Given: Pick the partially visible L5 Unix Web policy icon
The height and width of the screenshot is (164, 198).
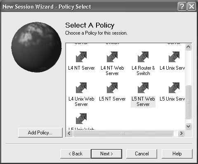Looking at the screenshot, I should pos(81,119).
